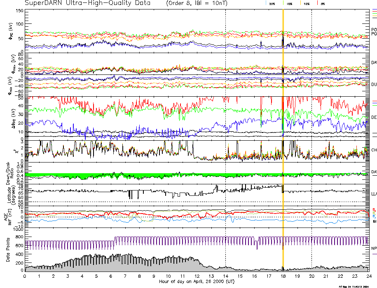Viewport: 377px width, 288px height.
Task: Click the dashed vertical line at hour 20
Action: [312, 123]
